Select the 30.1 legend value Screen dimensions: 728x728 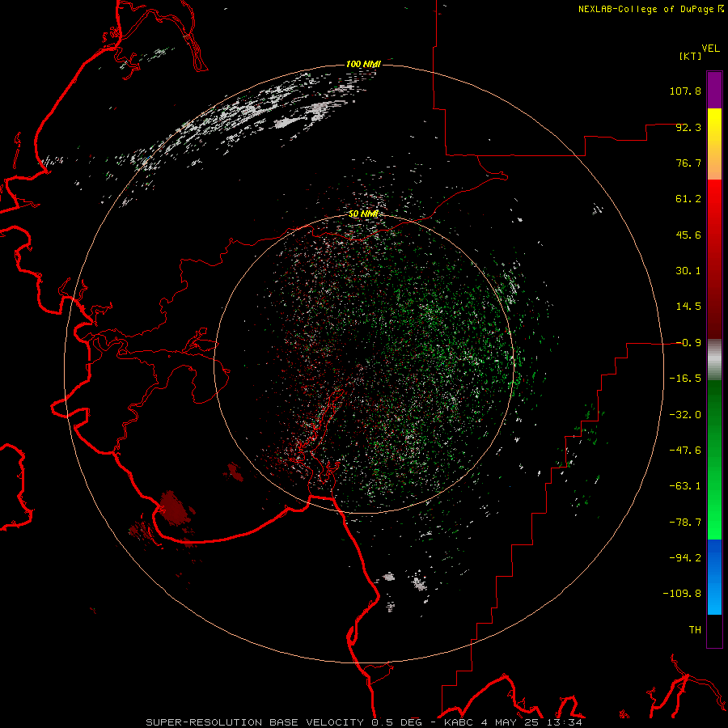[x=688, y=271]
